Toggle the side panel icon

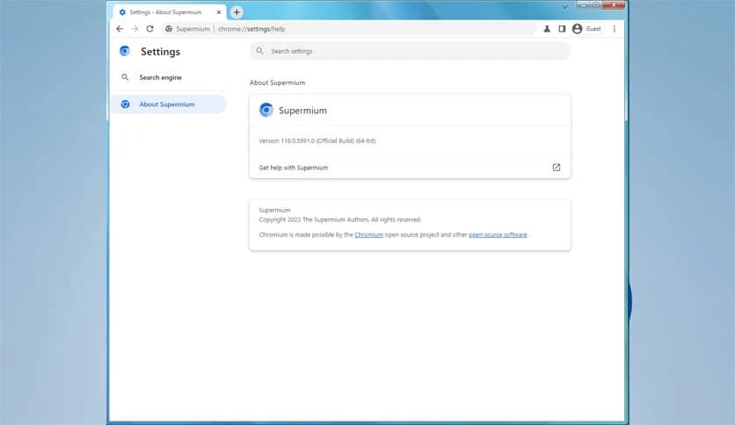coord(562,29)
